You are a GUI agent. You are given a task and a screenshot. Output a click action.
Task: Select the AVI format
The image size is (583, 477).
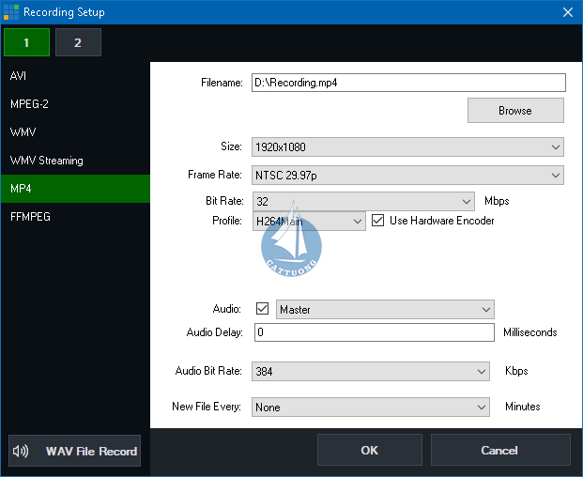(75, 76)
